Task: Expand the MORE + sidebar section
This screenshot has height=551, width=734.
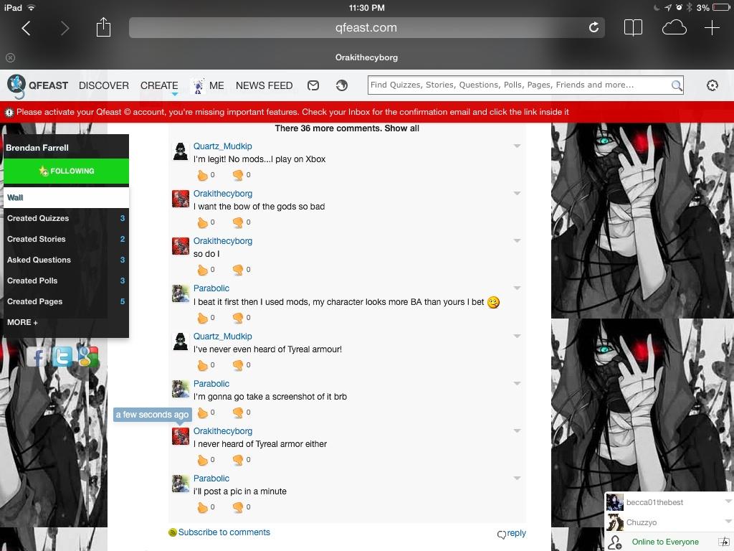Action: pyautogui.click(x=22, y=322)
